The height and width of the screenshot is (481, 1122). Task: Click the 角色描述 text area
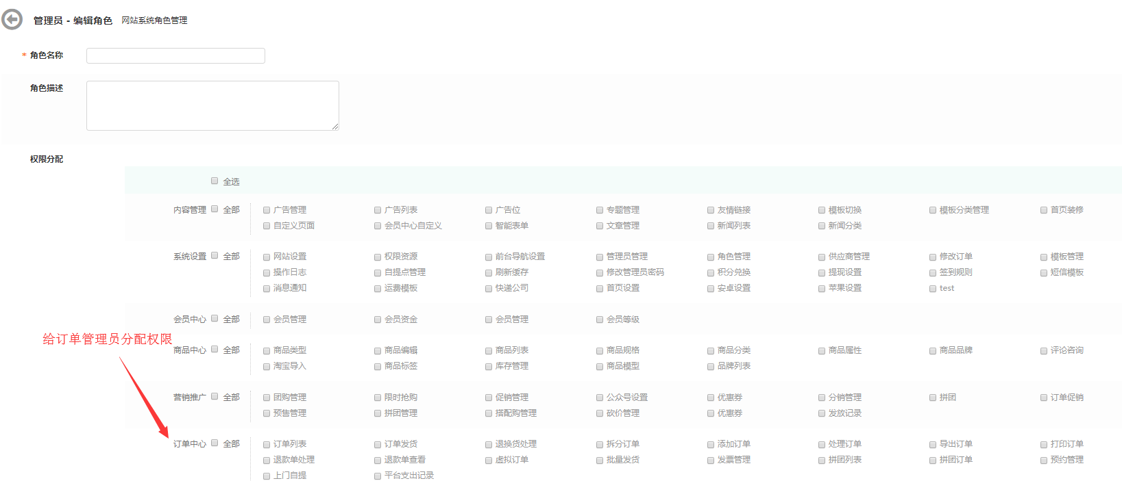(212, 105)
